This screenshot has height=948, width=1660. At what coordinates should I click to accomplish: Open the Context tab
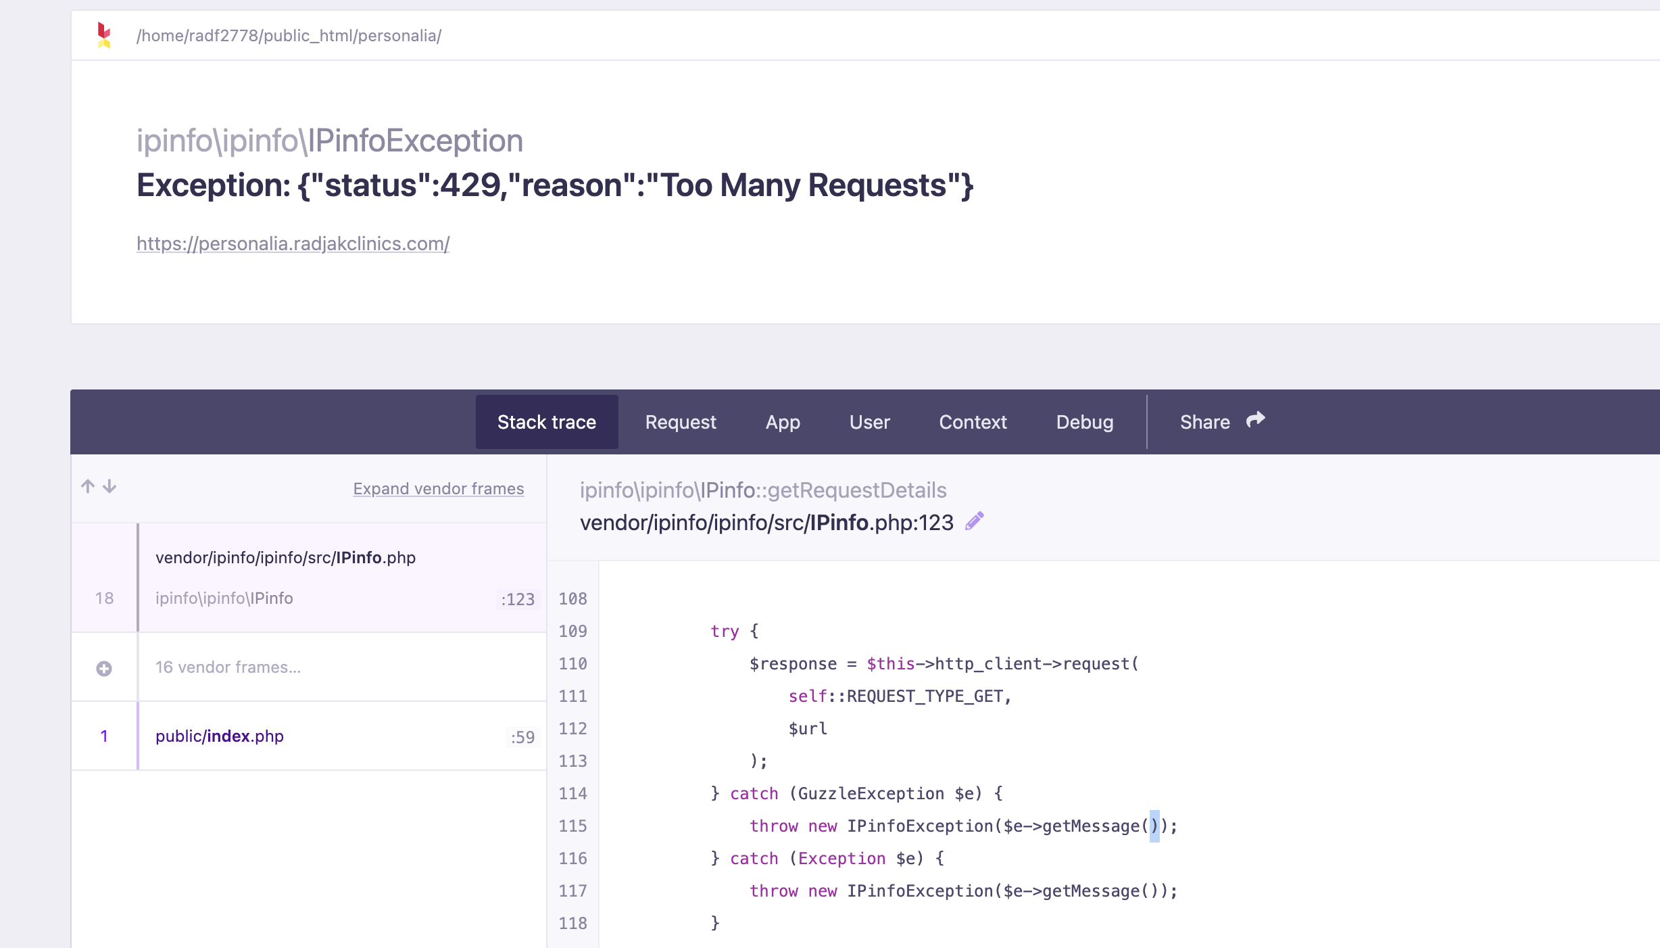pyautogui.click(x=973, y=422)
